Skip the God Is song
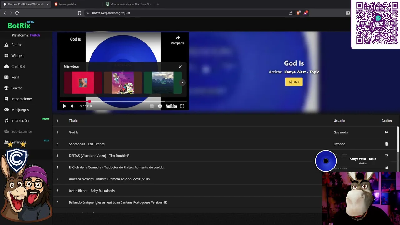Image resolution: width=400 pixels, height=225 pixels. point(387,132)
